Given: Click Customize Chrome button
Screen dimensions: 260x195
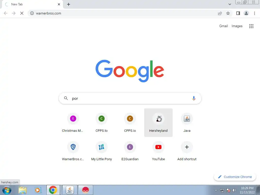Looking at the screenshot, I should pos(235,177).
